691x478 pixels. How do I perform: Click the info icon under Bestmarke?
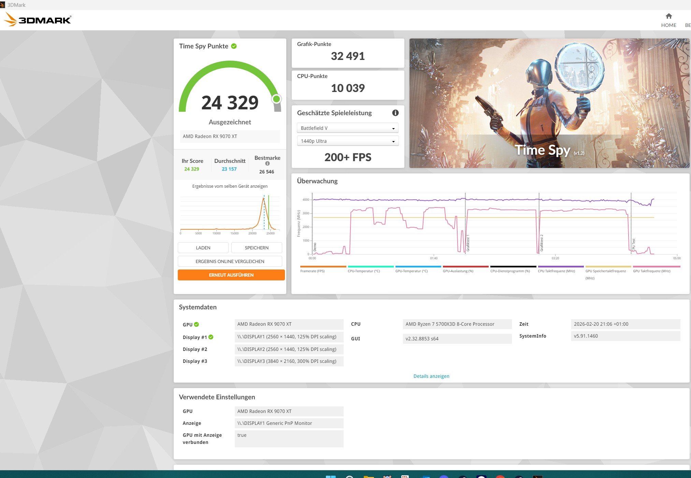[x=267, y=164]
